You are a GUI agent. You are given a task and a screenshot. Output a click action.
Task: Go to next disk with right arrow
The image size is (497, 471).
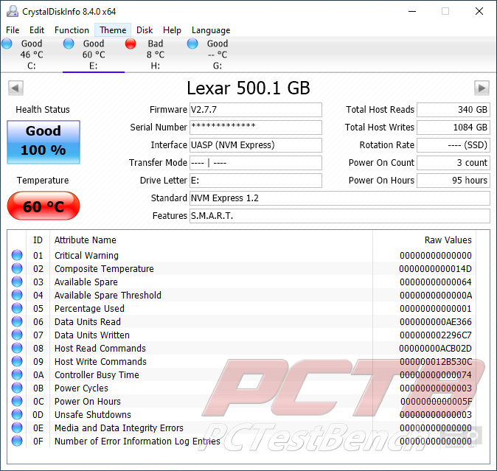pyautogui.click(x=482, y=88)
